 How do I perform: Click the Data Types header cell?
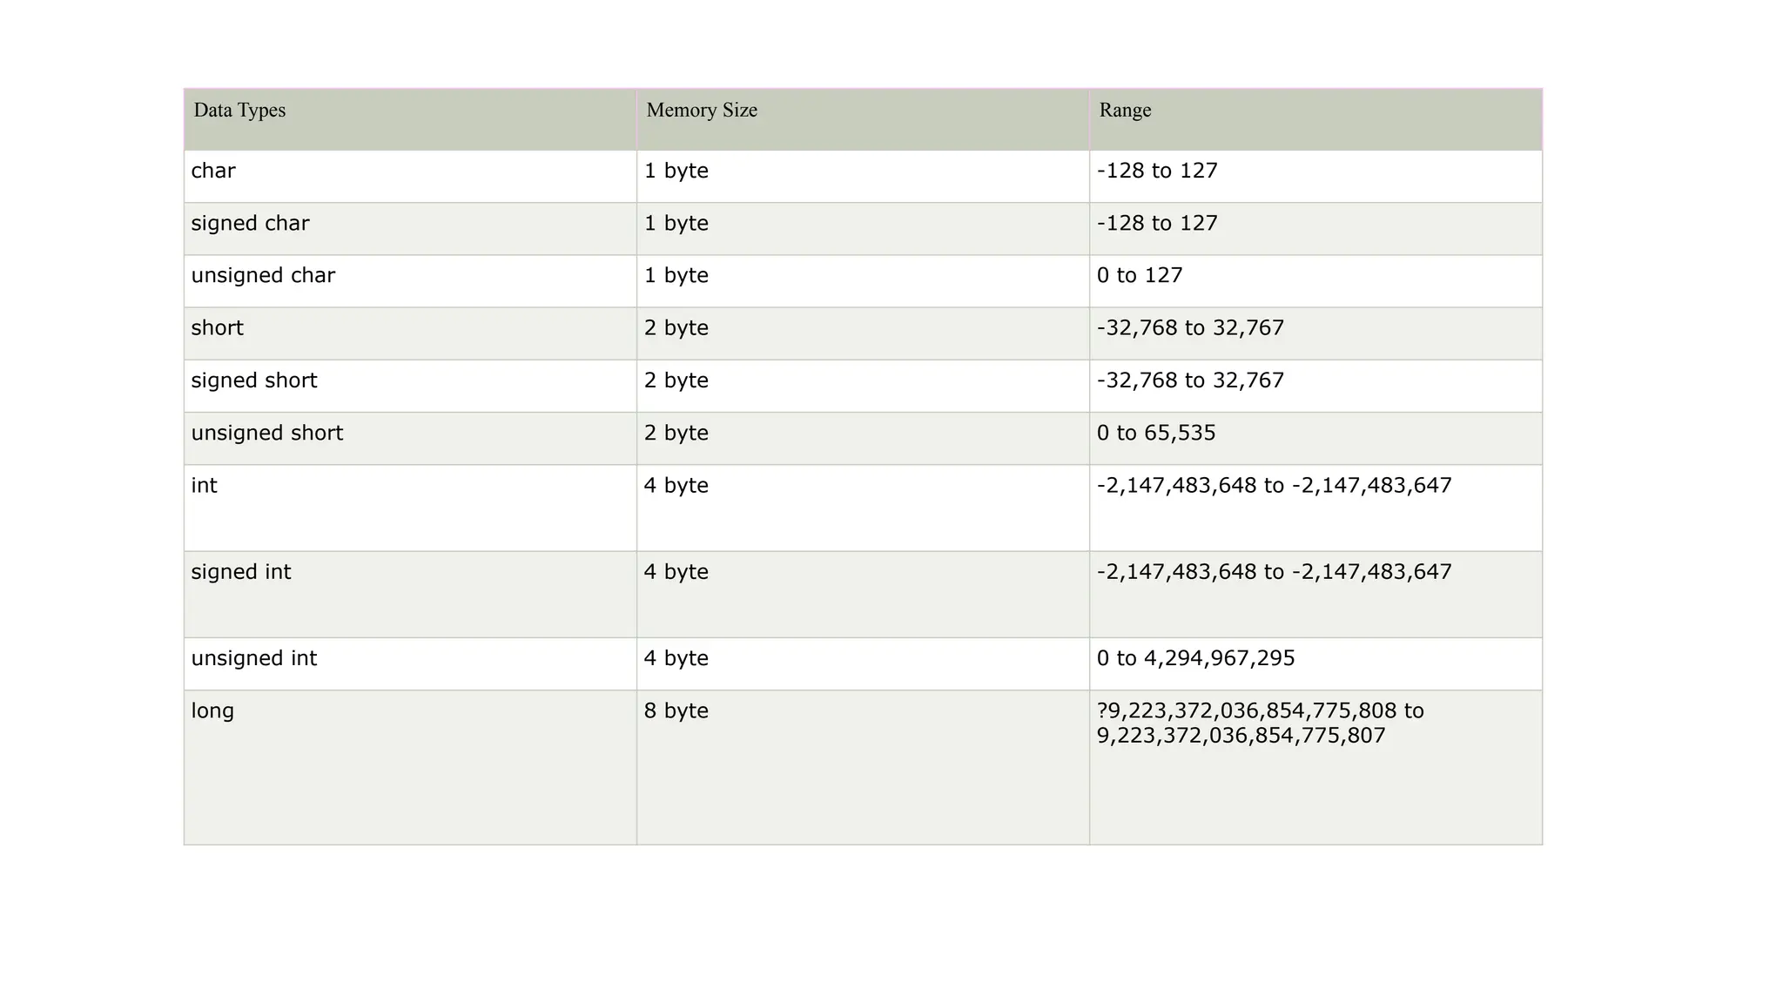[x=239, y=111]
